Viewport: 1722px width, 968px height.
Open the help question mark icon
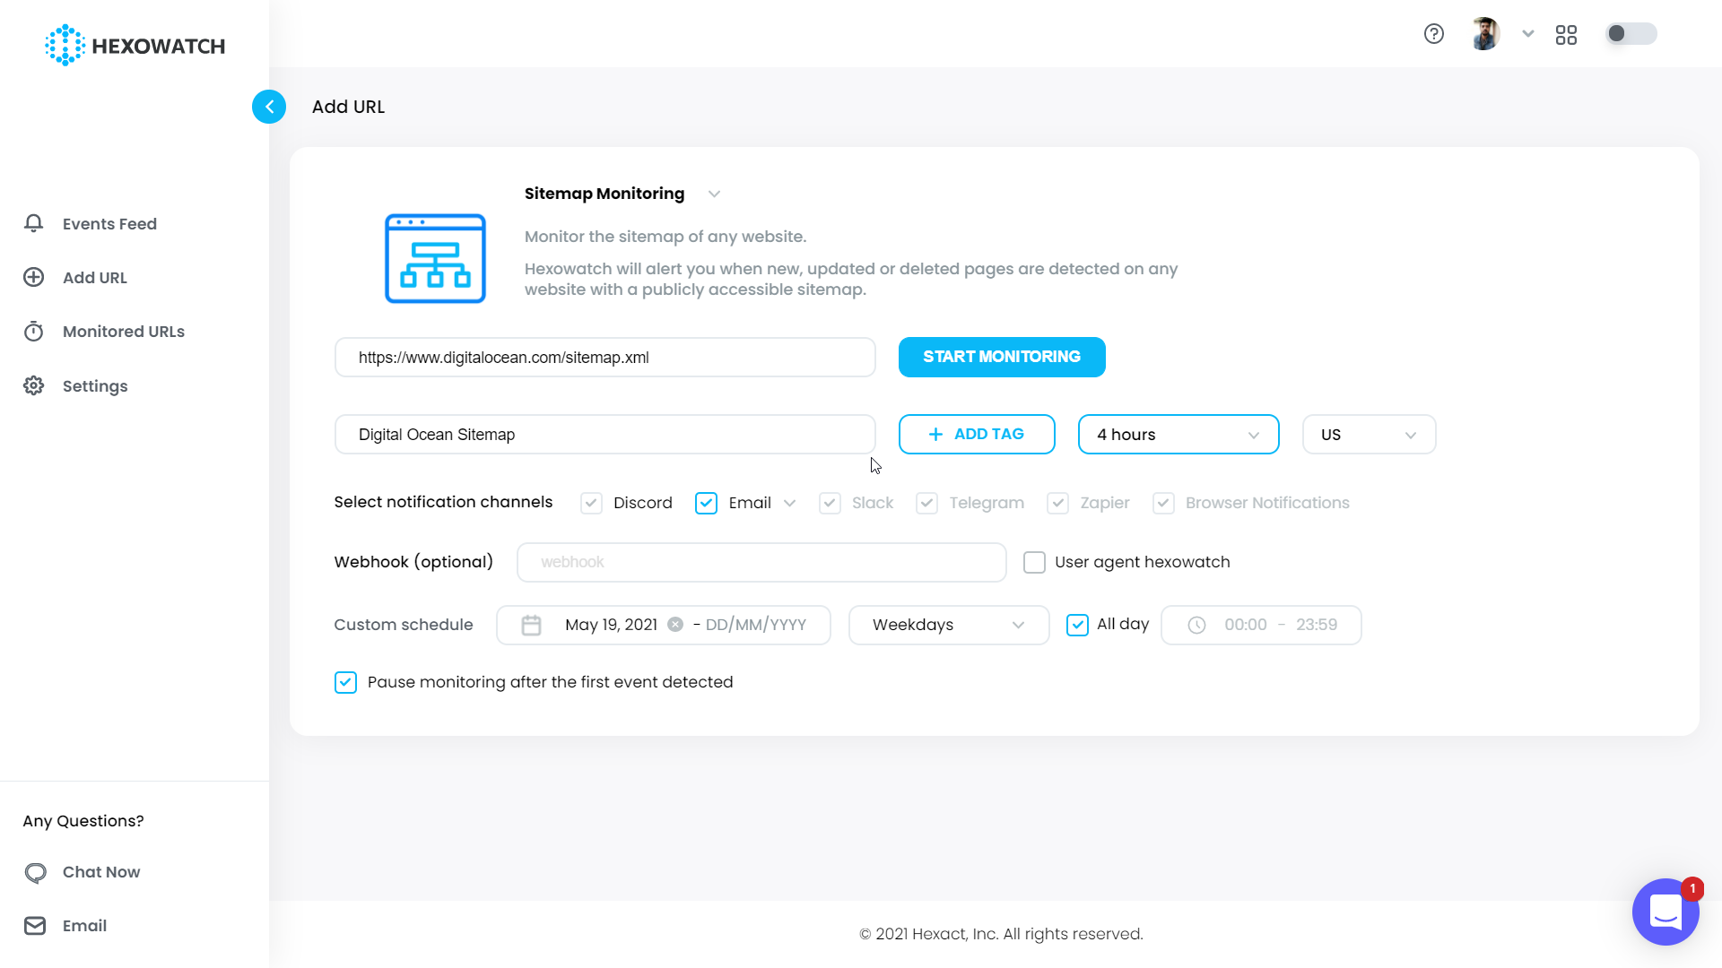[x=1434, y=34]
